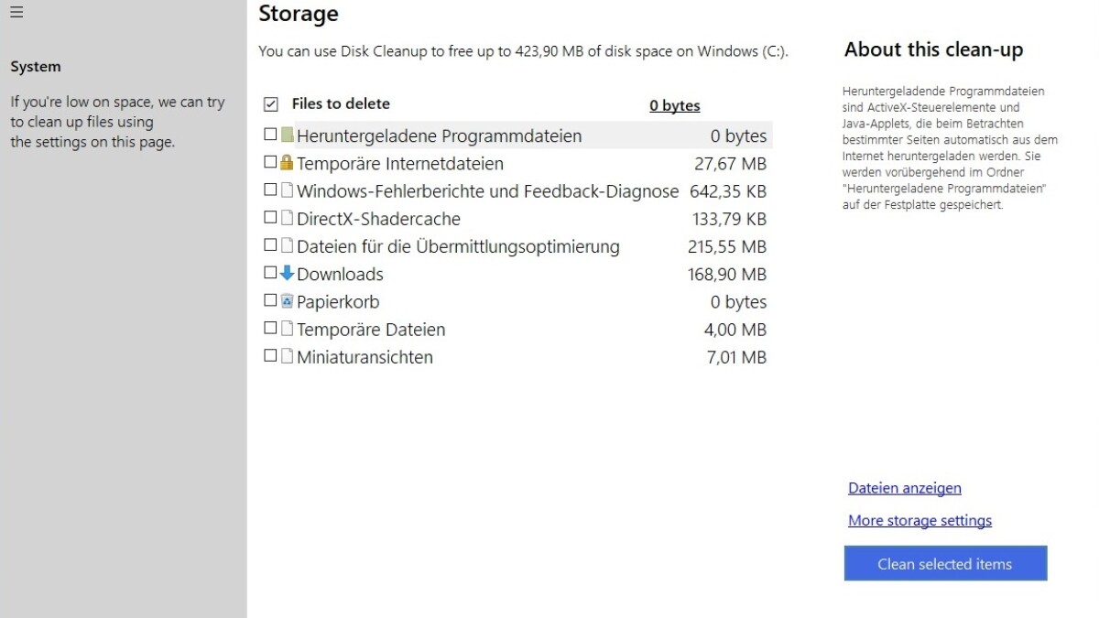This screenshot has width=1099, height=618.
Task: Open the hamburger menu icon
Action: [16, 12]
